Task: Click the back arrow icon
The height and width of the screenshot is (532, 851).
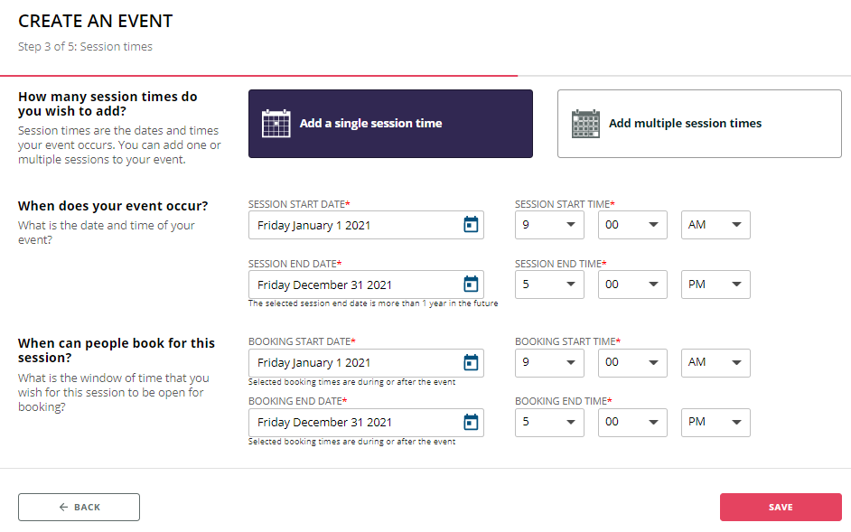Action: point(63,507)
